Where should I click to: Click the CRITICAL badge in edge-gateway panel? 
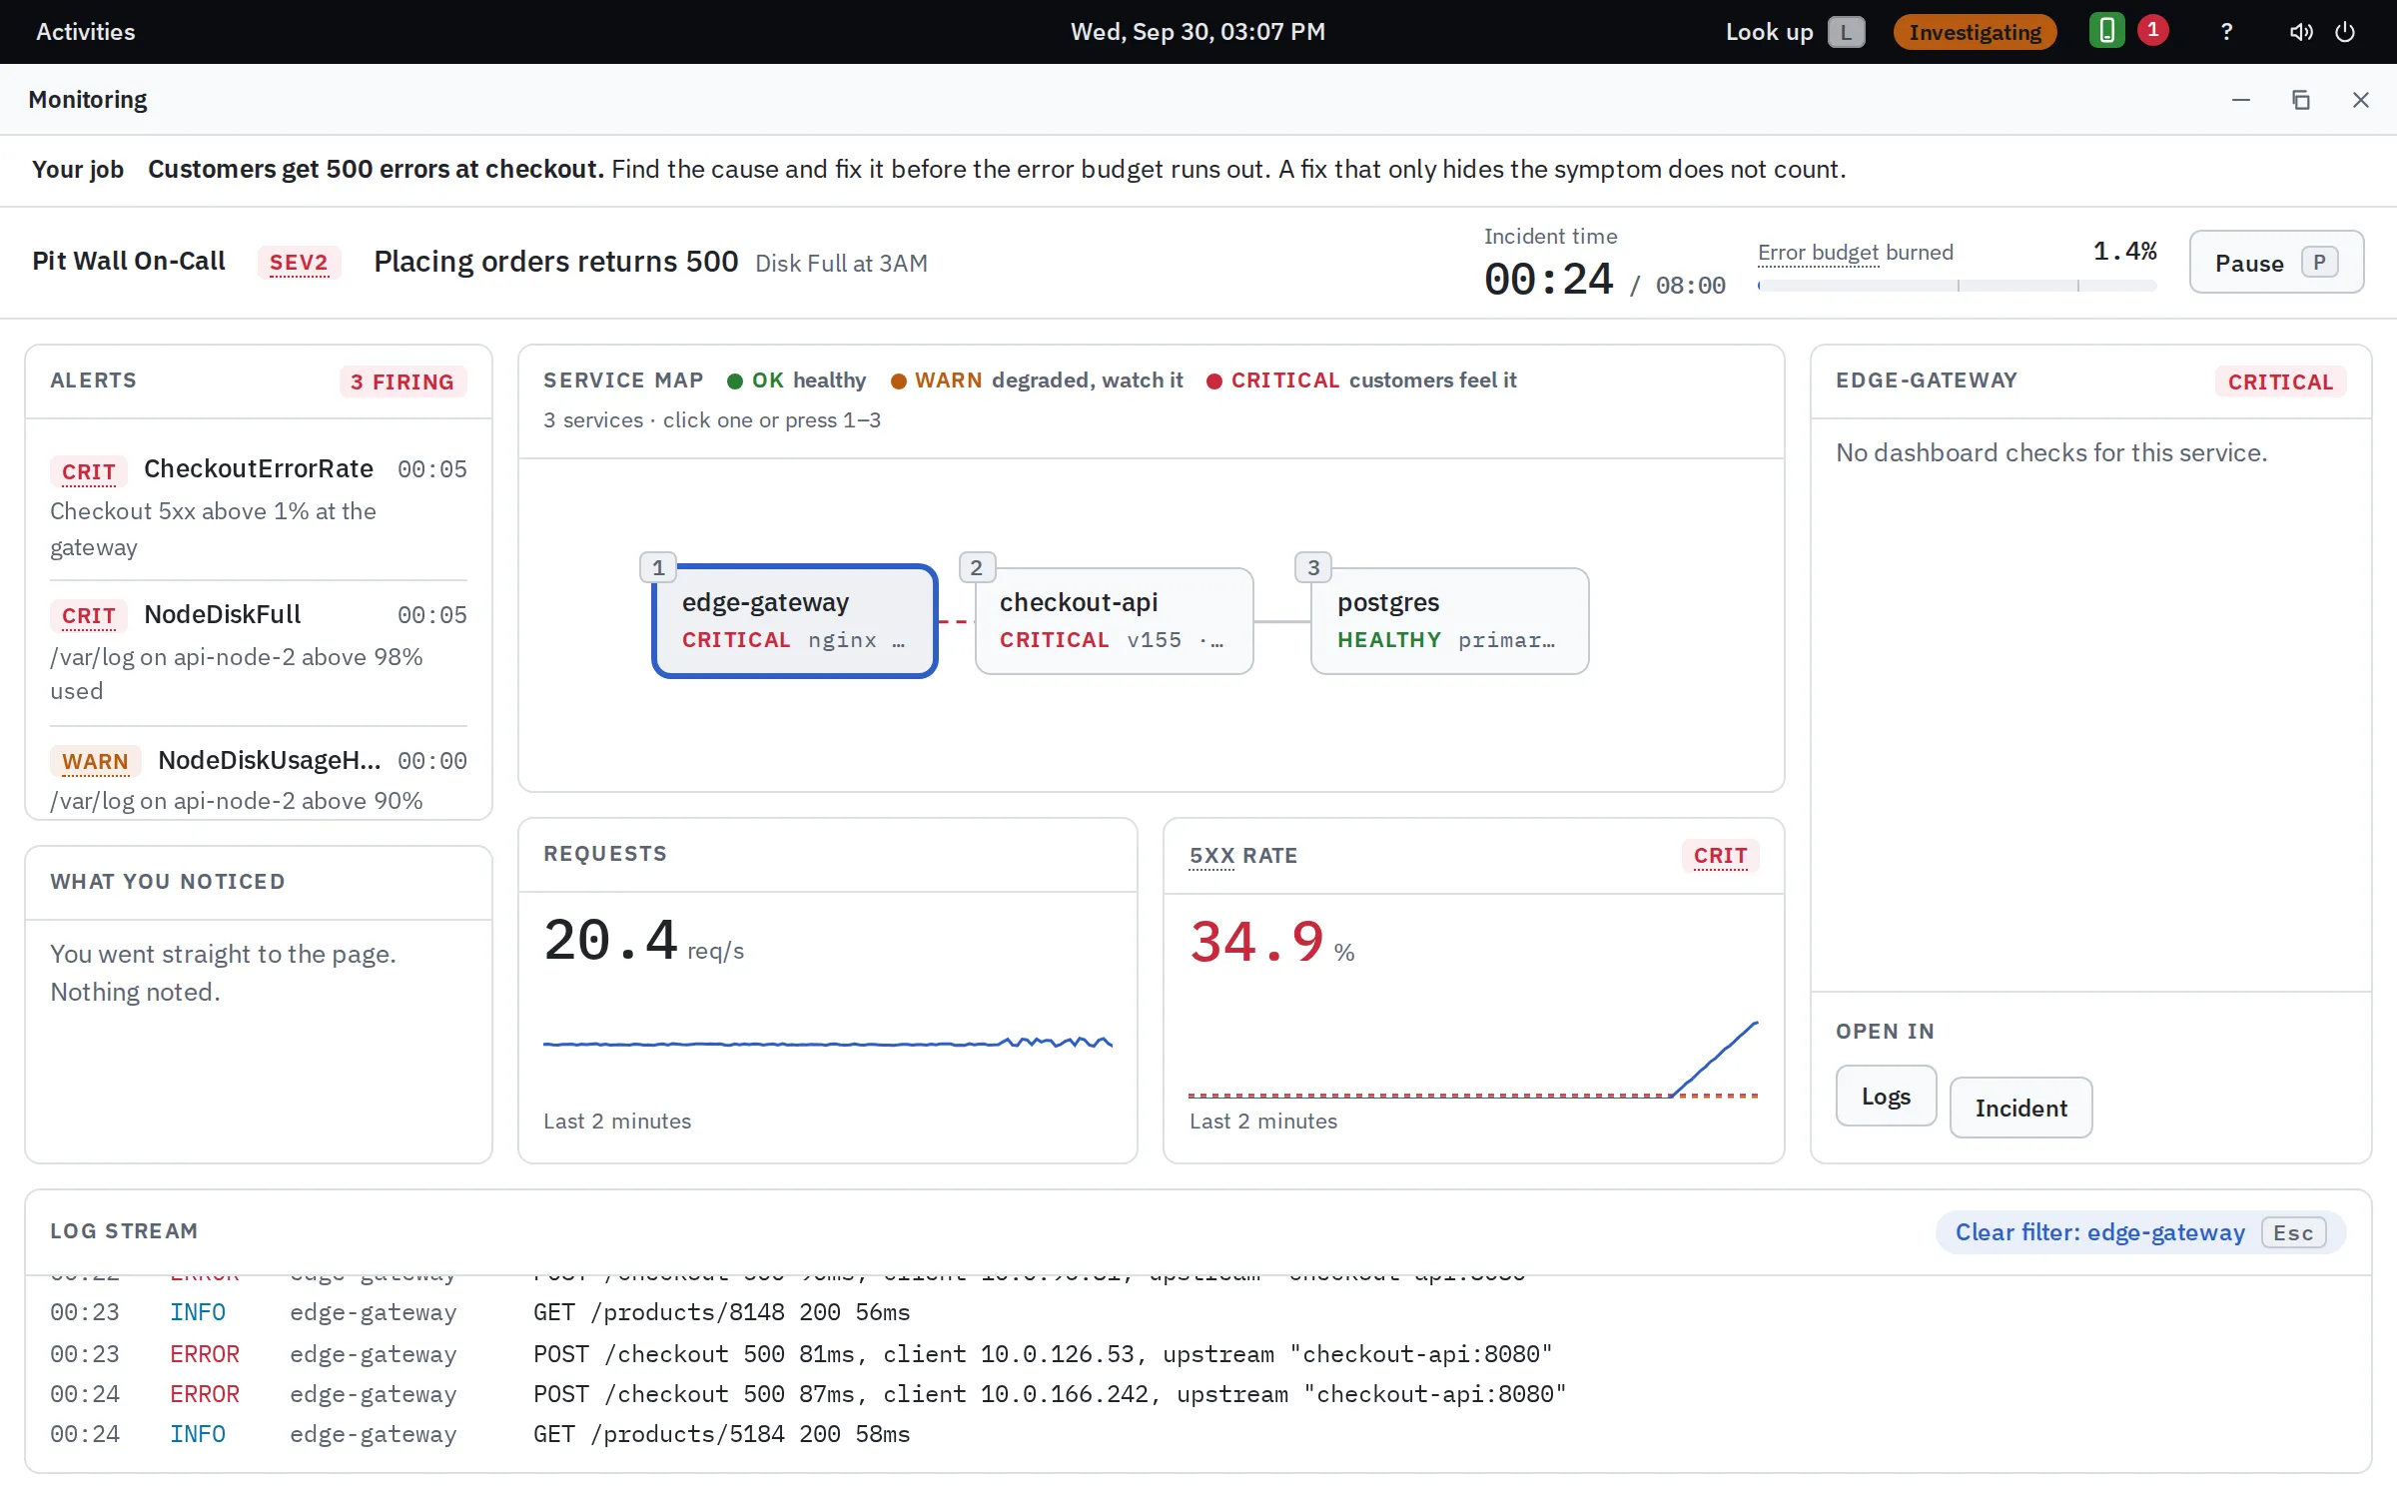click(2280, 381)
